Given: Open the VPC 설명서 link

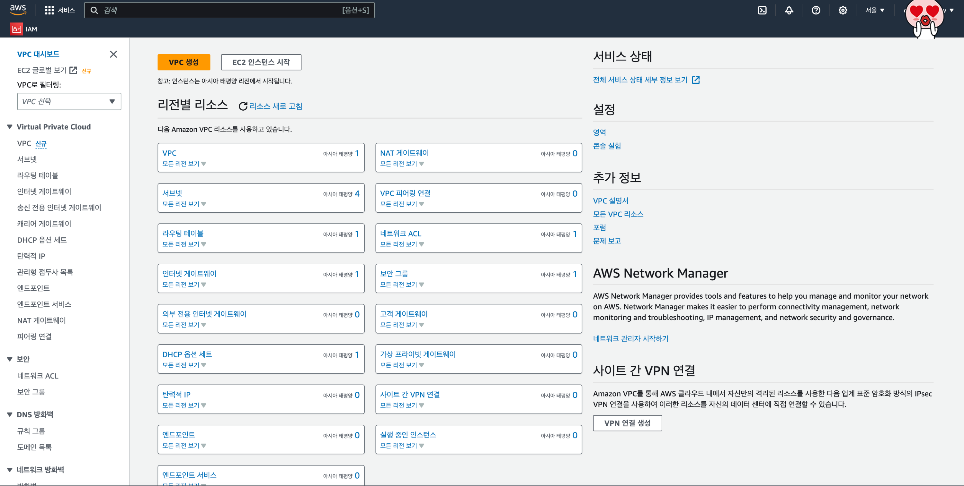Looking at the screenshot, I should coord(610,200).
